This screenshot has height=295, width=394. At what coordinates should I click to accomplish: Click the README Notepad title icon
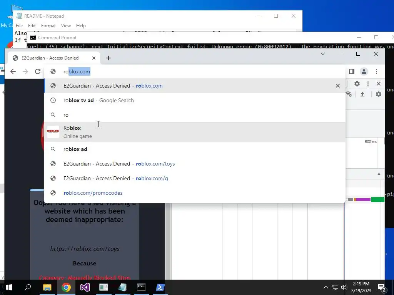pos(19,16)
